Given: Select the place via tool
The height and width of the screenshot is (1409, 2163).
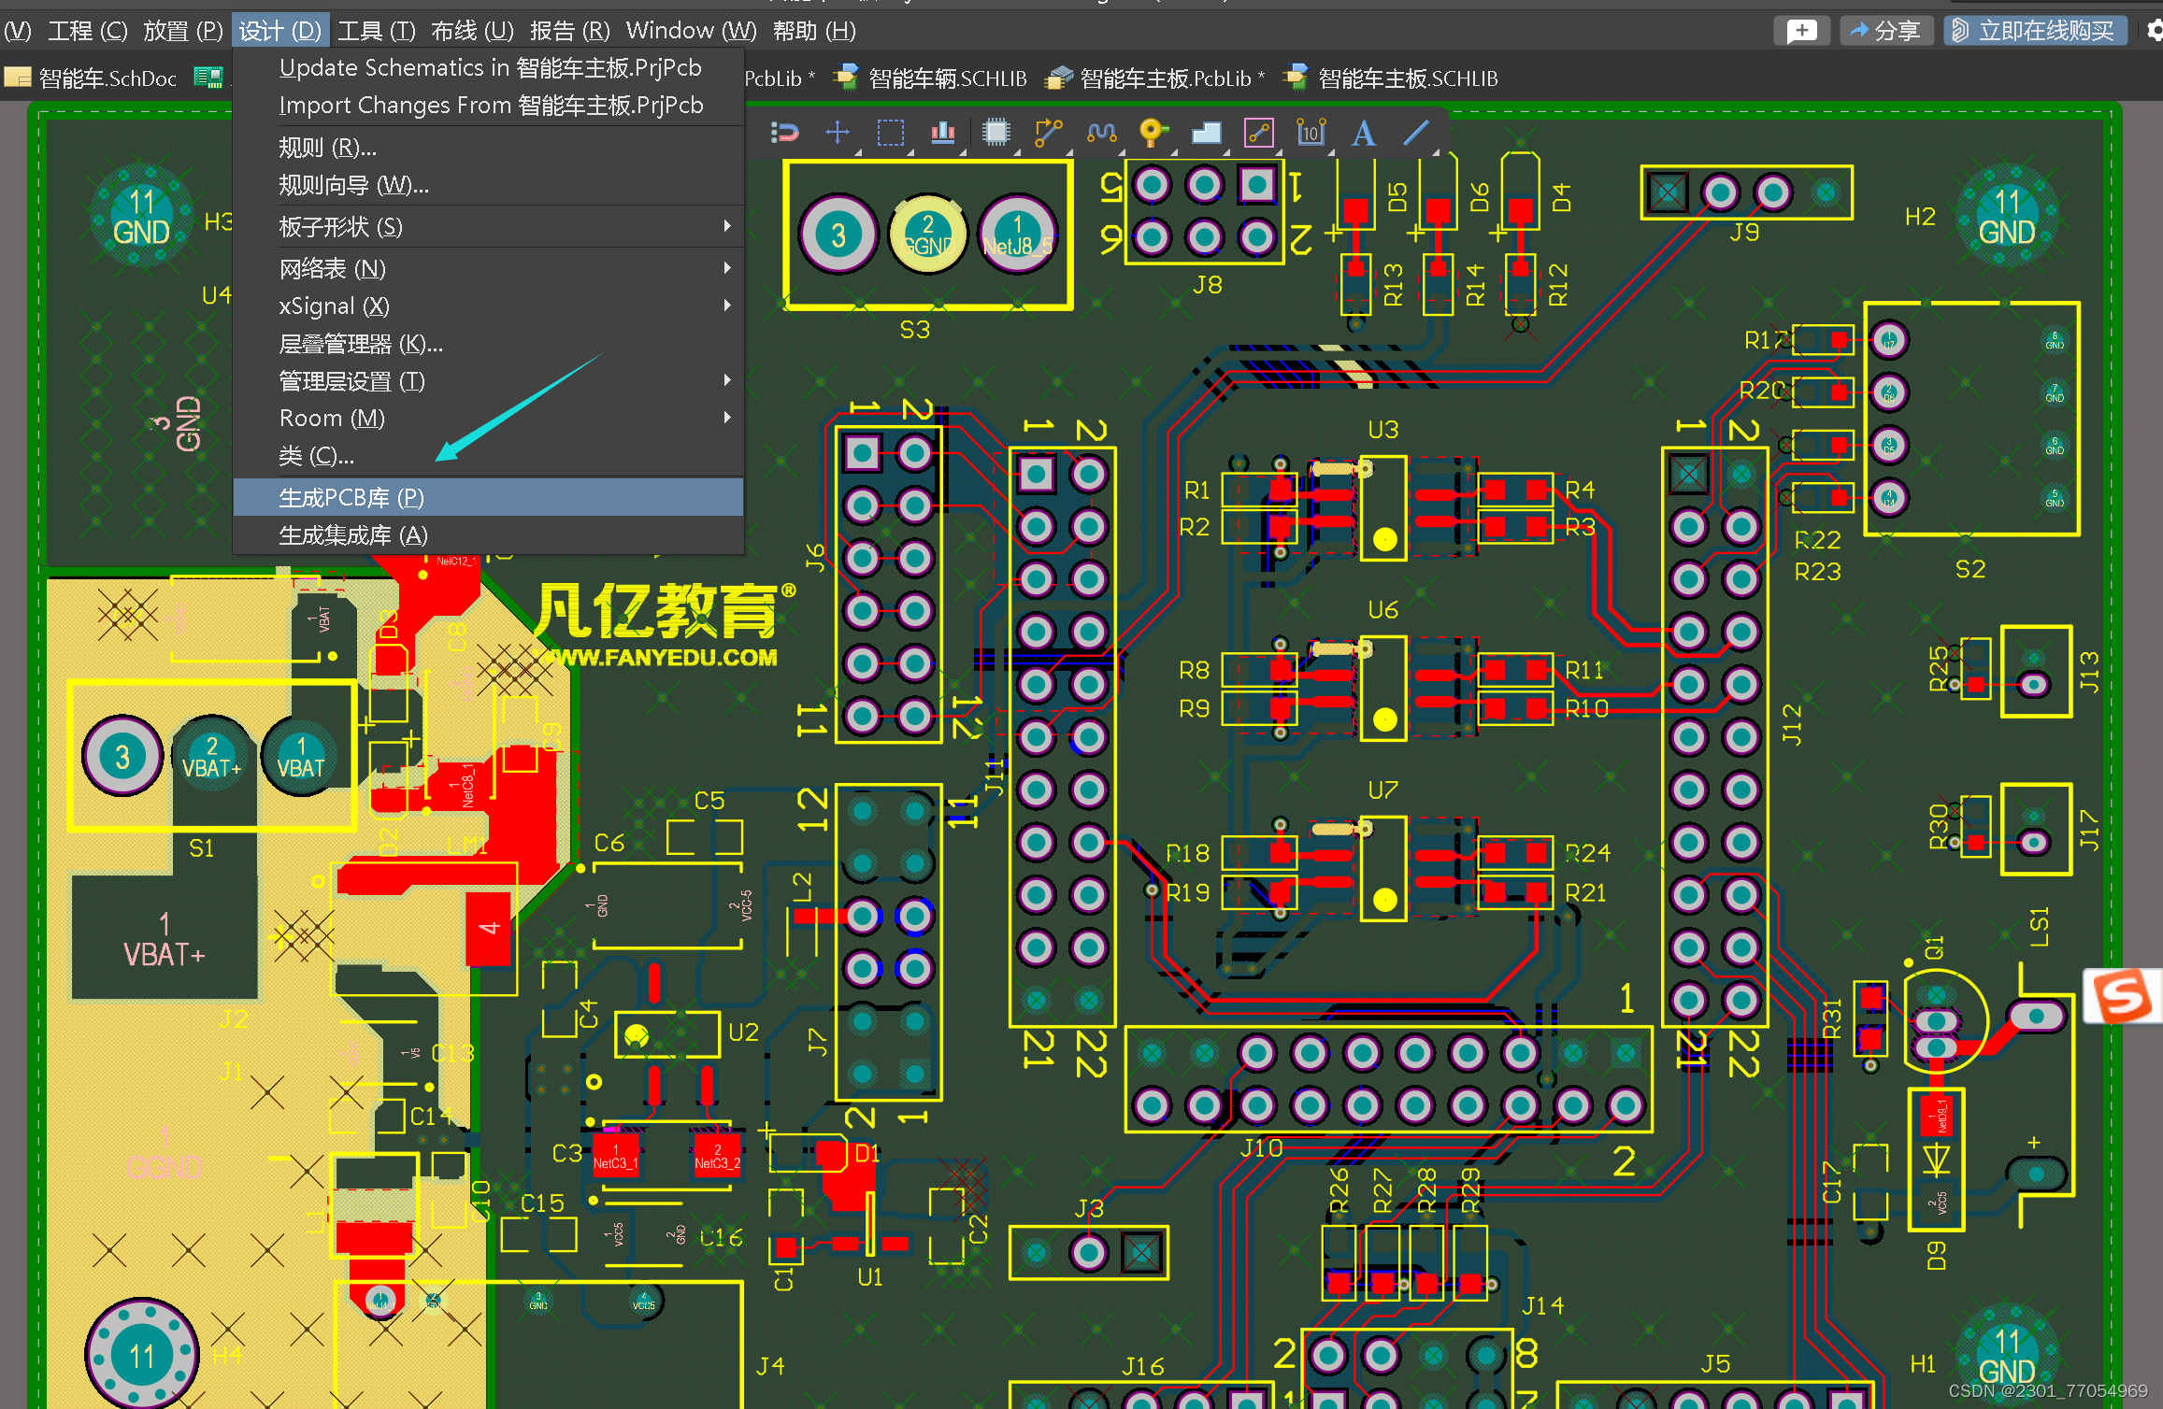Looking at the screenshot, I should (1153, 133).
